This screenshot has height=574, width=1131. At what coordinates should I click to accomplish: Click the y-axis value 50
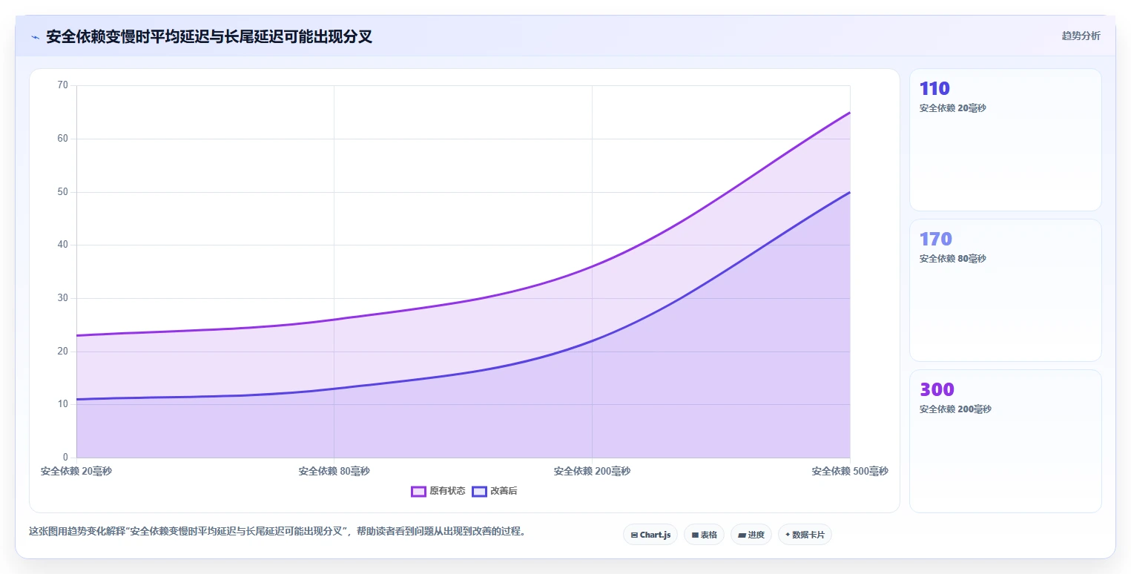click(x=62, y=191)
